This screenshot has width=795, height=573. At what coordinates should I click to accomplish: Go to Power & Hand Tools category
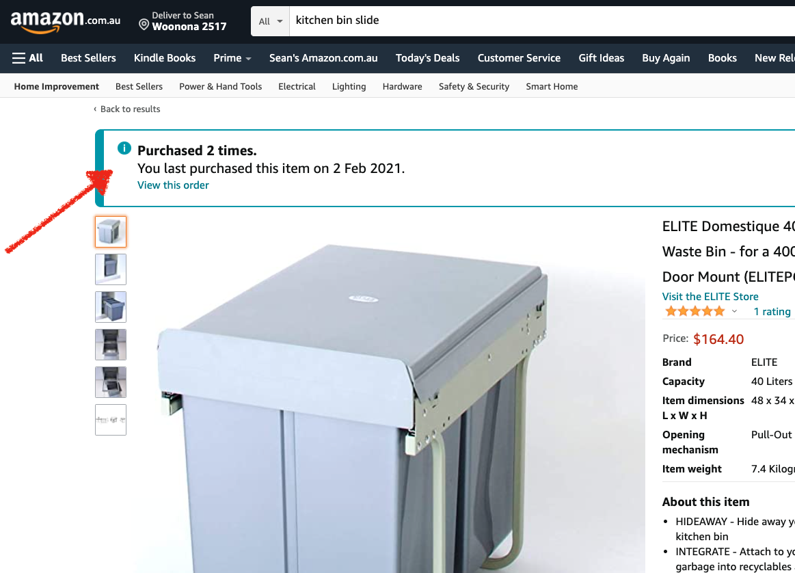point(221,86)
